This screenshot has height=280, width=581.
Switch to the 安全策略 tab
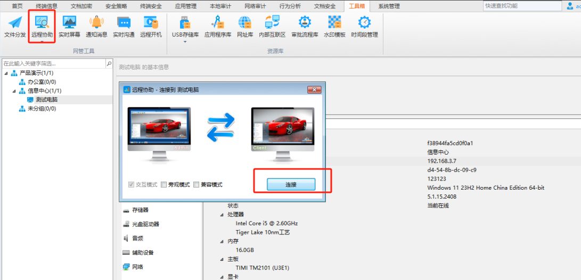tap(116, 6)
